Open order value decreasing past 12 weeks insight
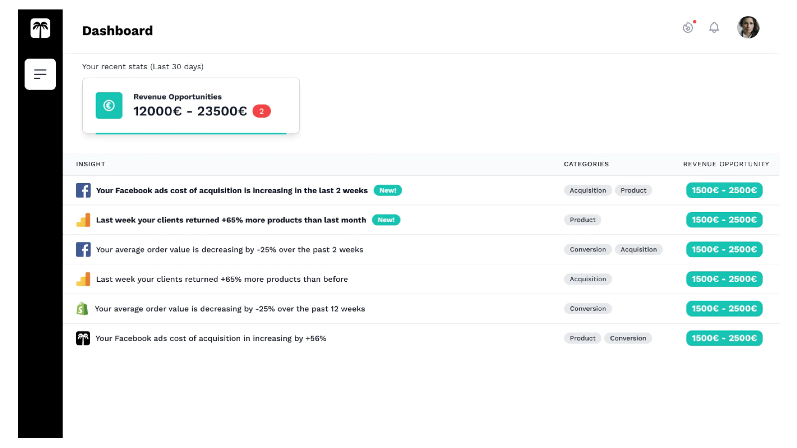797x448 pixels. 230,309
